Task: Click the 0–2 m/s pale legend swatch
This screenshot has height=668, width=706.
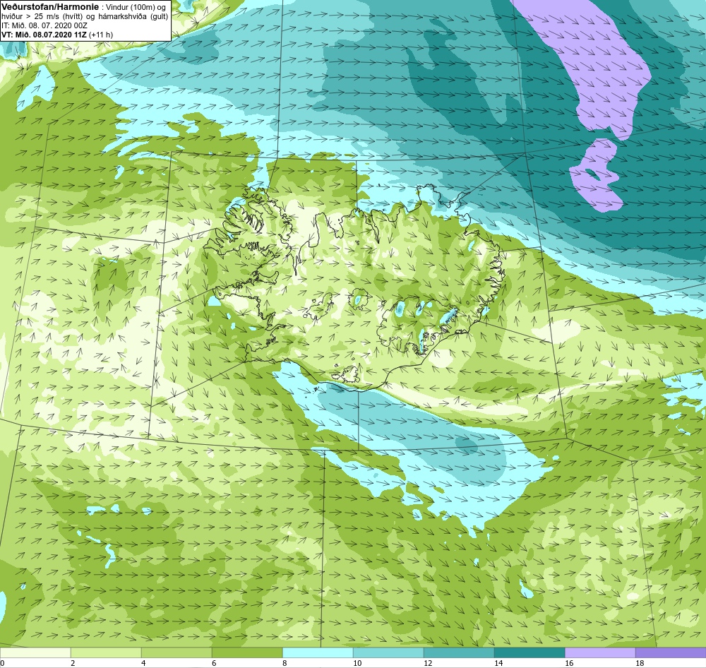Action: [35, 652]
